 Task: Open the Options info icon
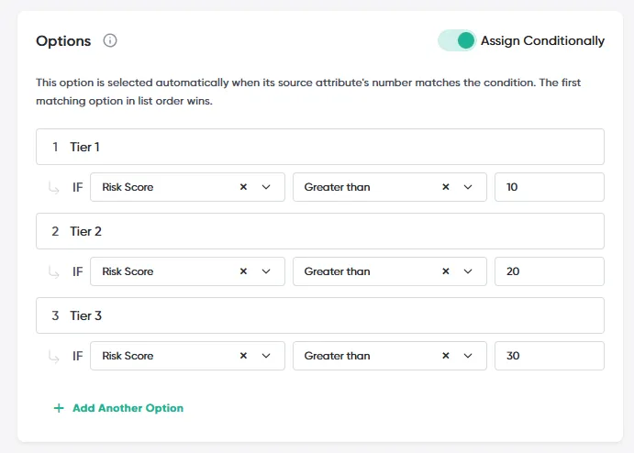coord(110,40)
